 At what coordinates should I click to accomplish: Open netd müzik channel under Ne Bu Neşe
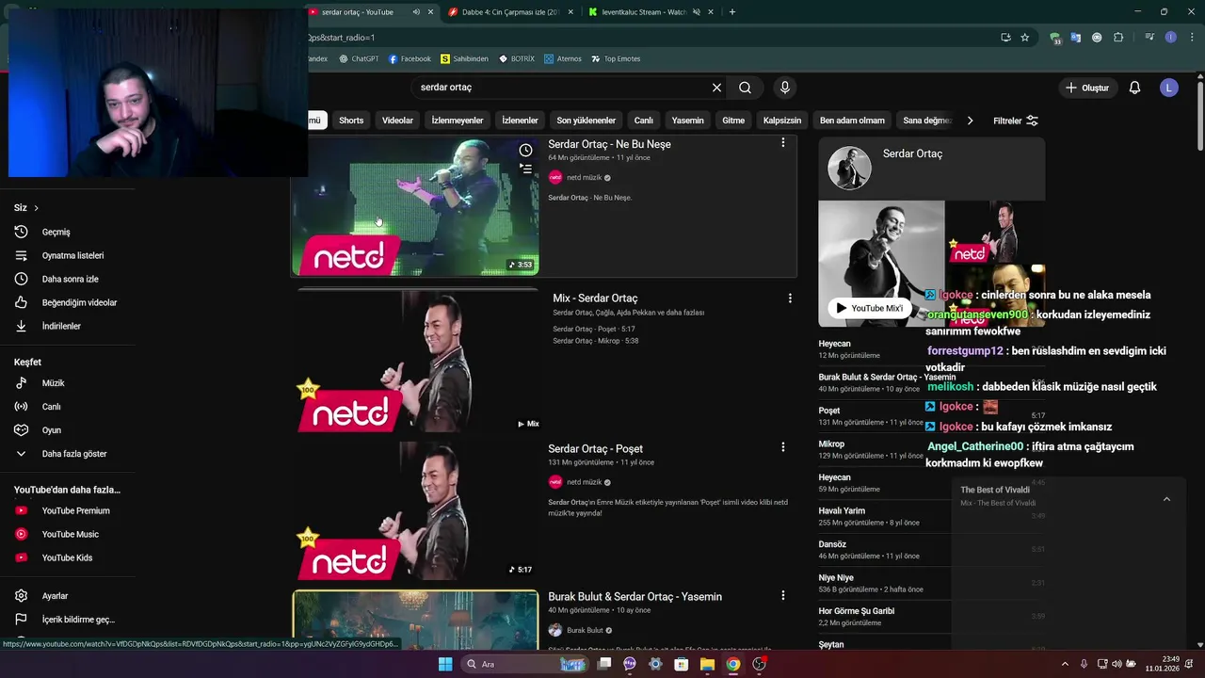coord(584,177)
